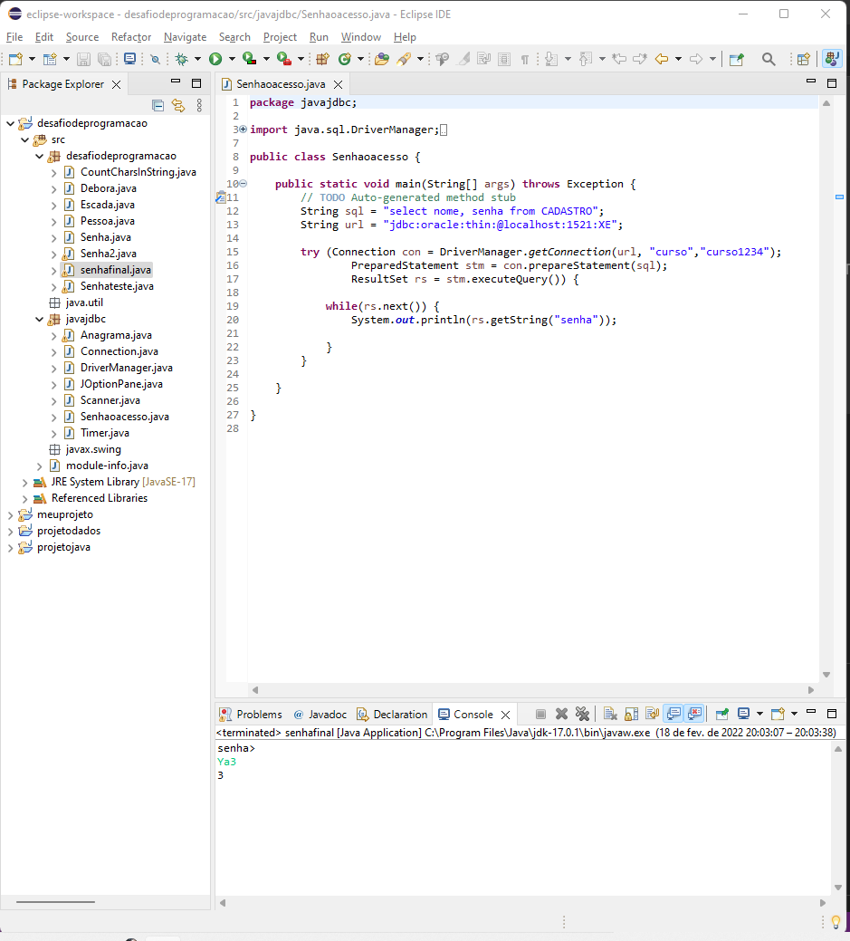
Task: Select DriverManager.java in the tree
Action: click(x=126, y=368)
